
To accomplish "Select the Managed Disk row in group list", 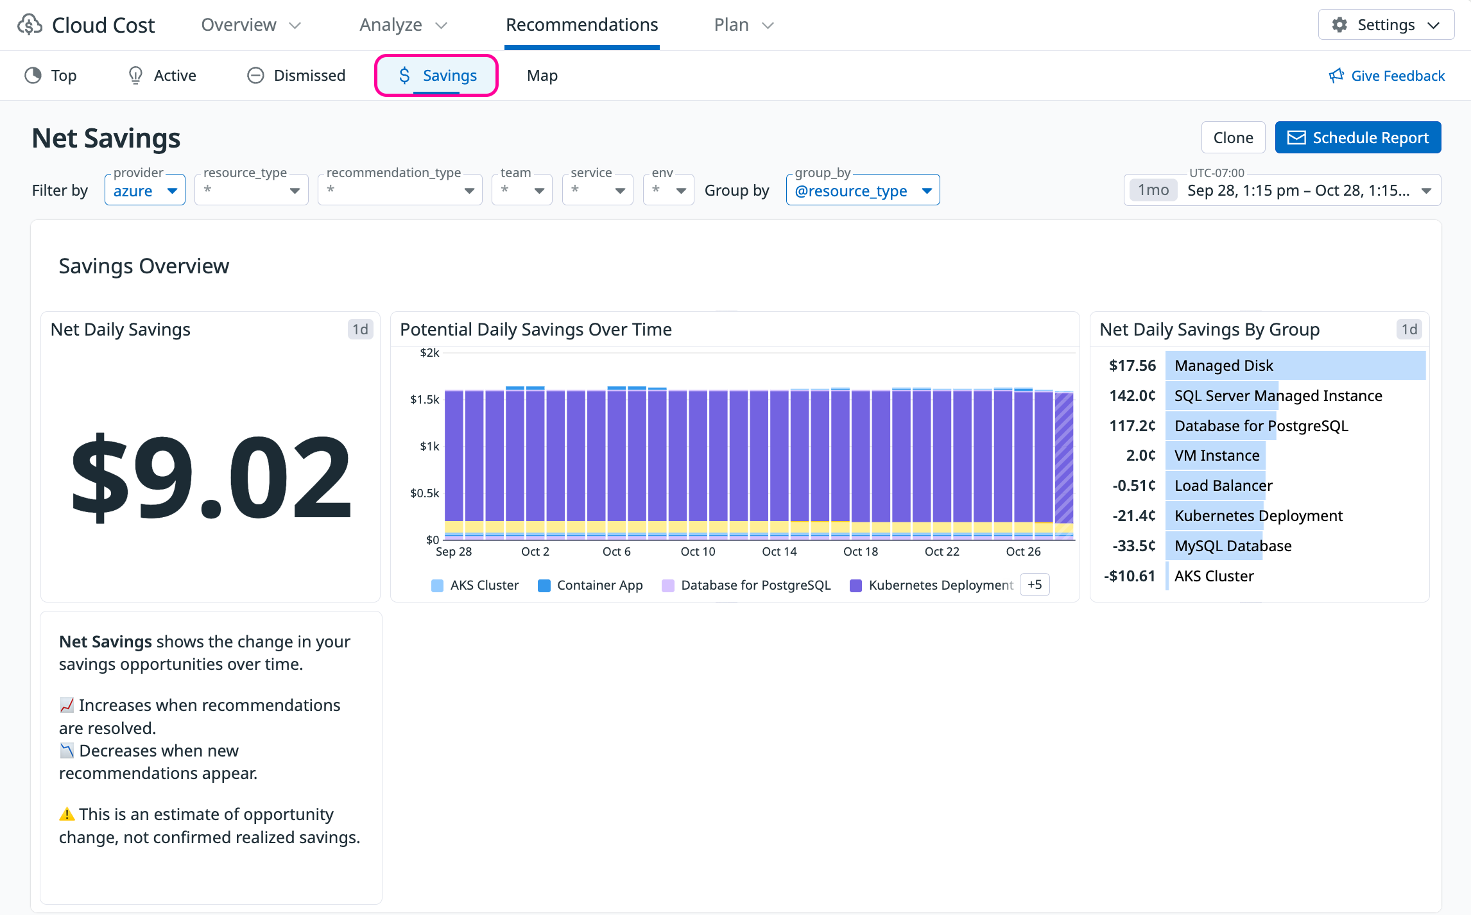I will point(1223,366).
